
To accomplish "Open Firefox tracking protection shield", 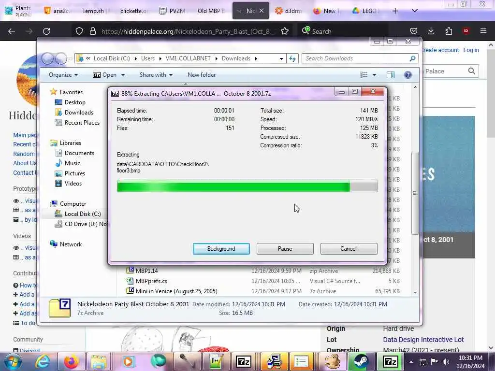I will click(79, 31).
